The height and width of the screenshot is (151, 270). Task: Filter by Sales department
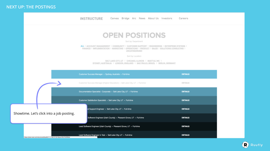point(155,48)
